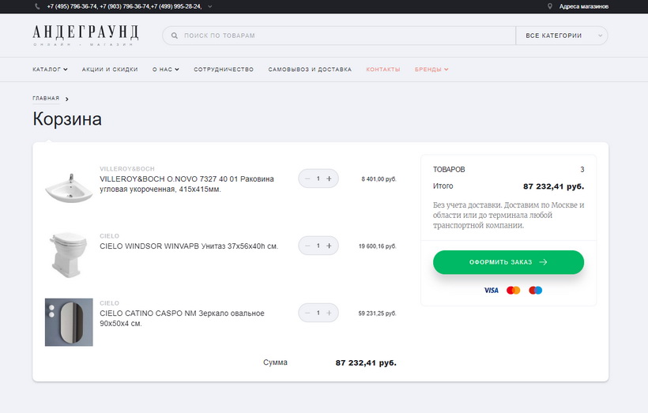Decrease quantity of the Villeroy&Boch sink

(x=307, y=178)
